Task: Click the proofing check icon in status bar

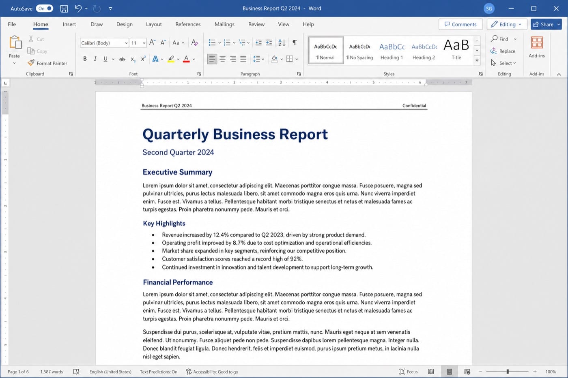Action: [x=76, y=372]
